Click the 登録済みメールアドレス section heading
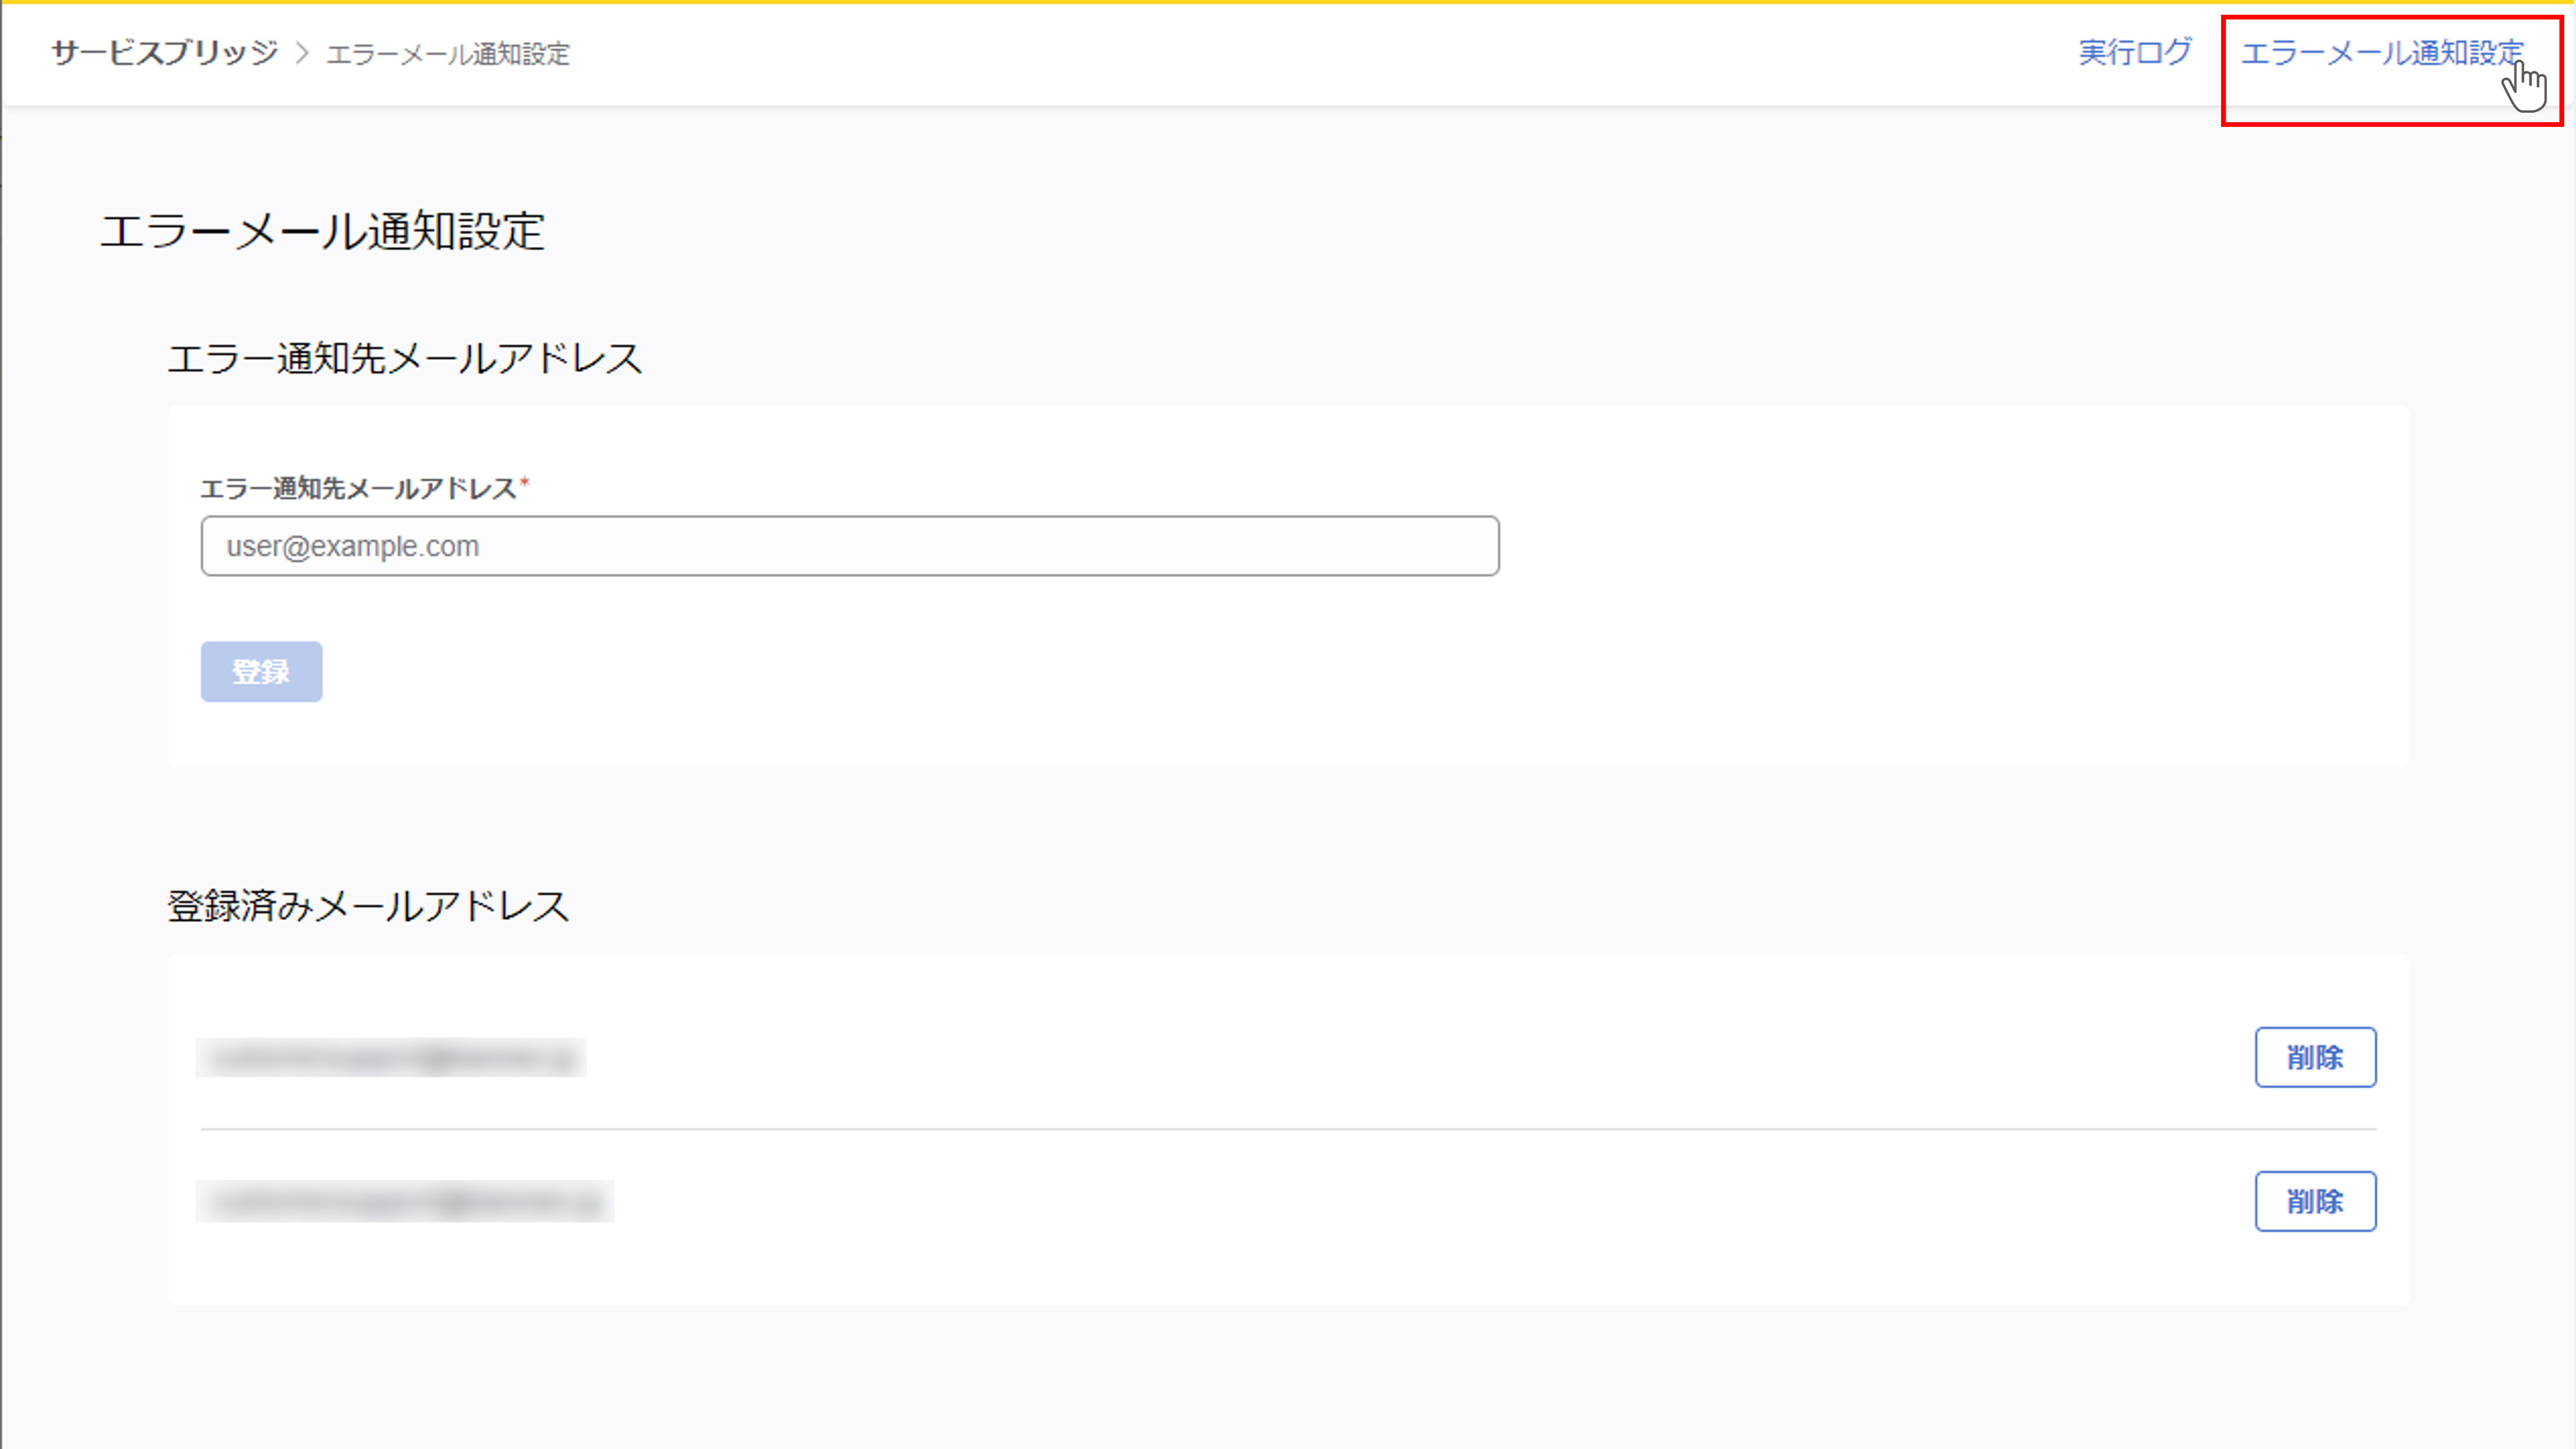The image size is (2576, 1449). click(368, 905)
